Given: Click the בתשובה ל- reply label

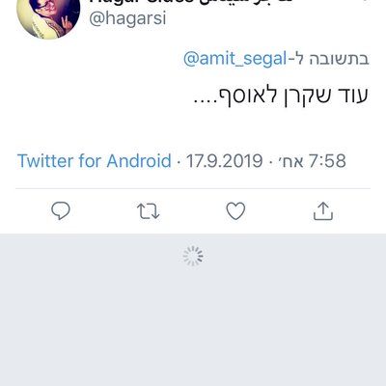Looking at the screenshot, I should (329, 59).
